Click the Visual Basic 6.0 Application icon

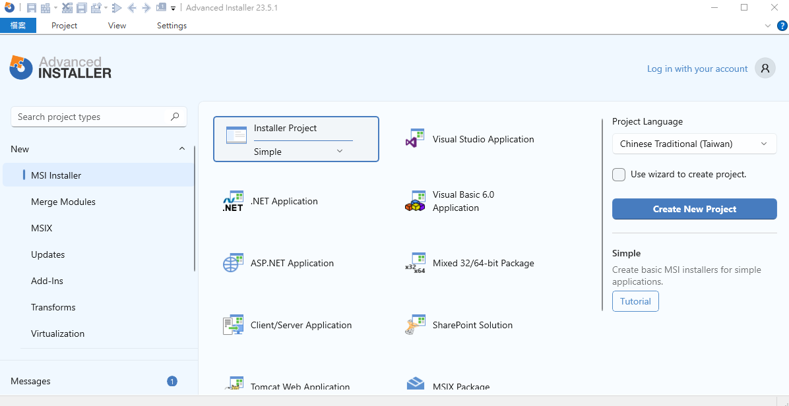(x=415, y=201)
